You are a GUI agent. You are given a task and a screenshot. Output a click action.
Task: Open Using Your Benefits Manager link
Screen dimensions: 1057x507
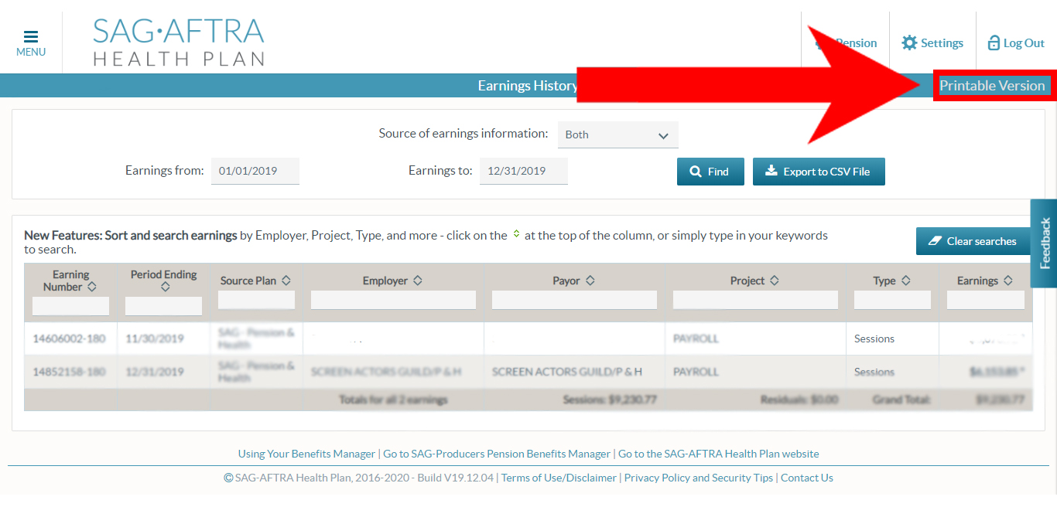306,454
